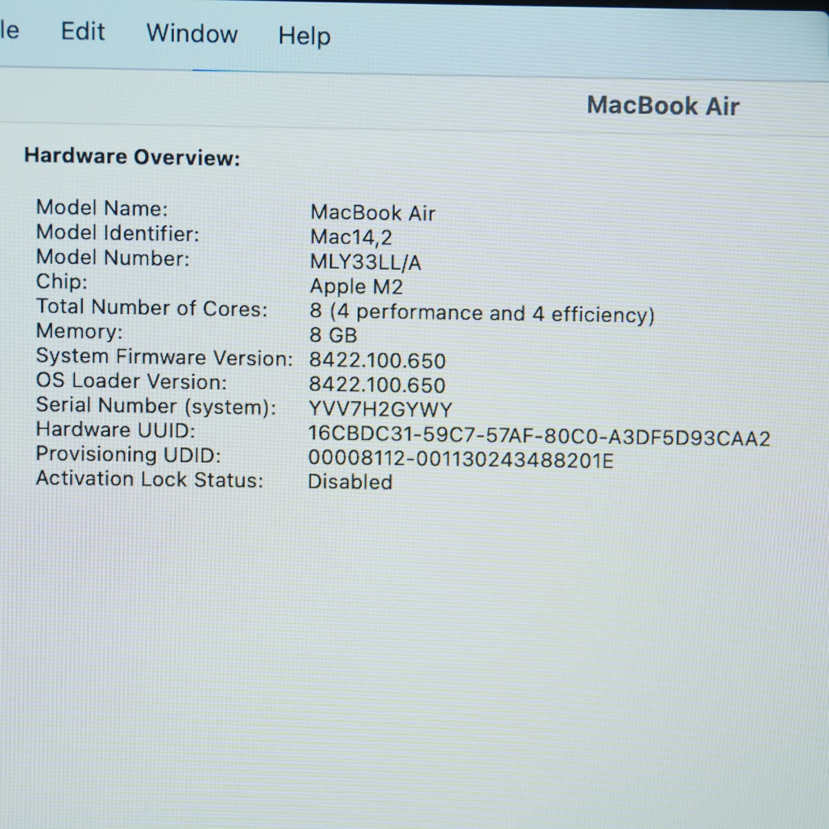Select UDID value 00008112-001130243488201E

460,460
